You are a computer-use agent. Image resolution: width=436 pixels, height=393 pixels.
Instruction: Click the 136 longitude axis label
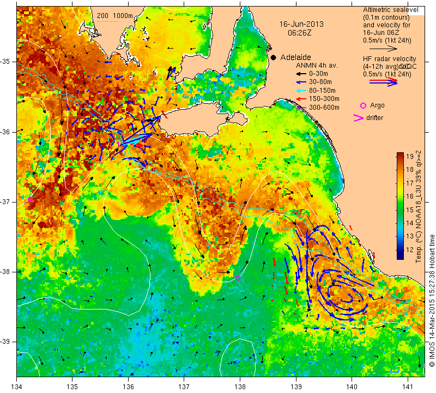pyautogui.click(x=128, y=387)
